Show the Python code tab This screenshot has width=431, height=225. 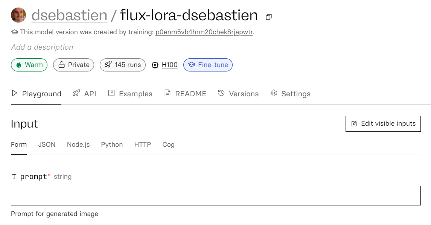(x=112, y=144)
